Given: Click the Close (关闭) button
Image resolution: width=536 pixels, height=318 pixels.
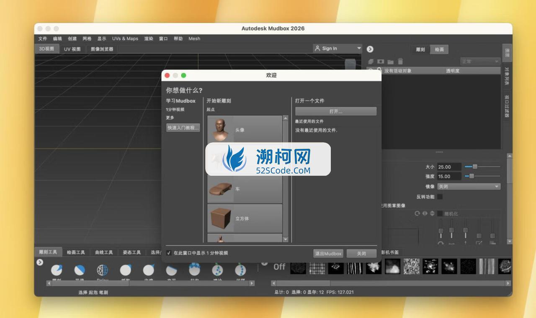Looking at the screenshot, I should [361, 254].
